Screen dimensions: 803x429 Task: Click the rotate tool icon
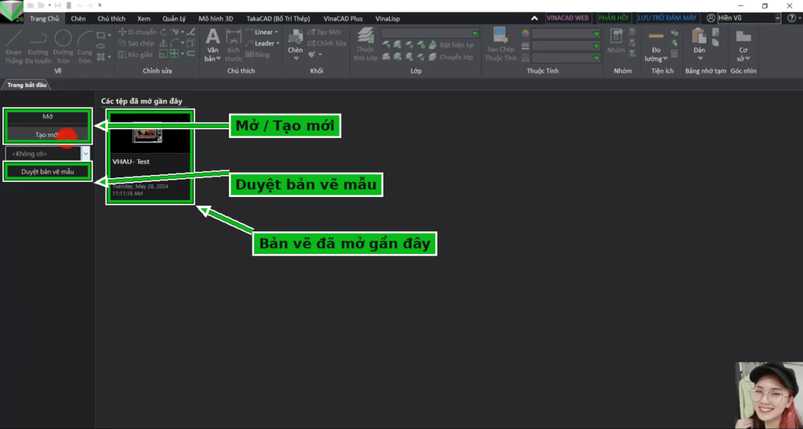[x=163, y=31]
